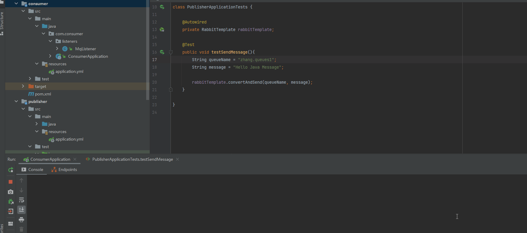The image size is (527, 233).
Task: Expand publisher java folder
Action: click(x=37, y=124)
